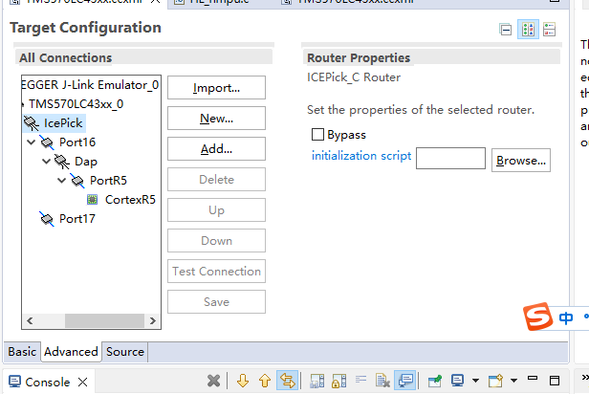The height and width of the screenshot is (394, 589).
Task: Collapse the Port16 tree node
Action: tap(32, 142)
